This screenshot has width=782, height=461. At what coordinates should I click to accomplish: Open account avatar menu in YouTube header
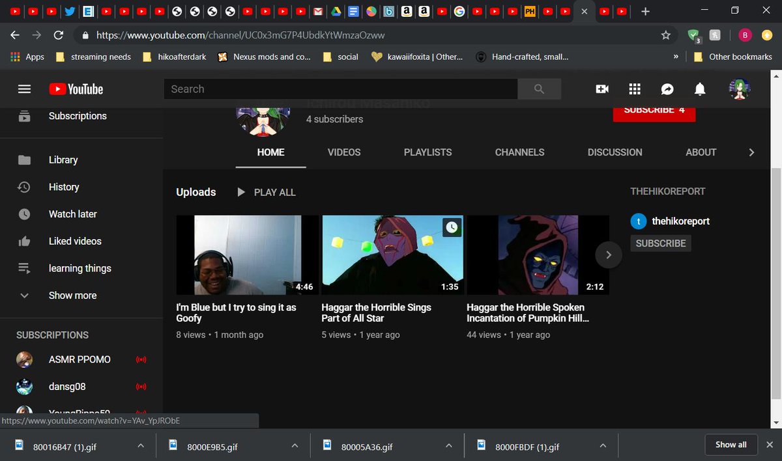[x=740, y=89]
